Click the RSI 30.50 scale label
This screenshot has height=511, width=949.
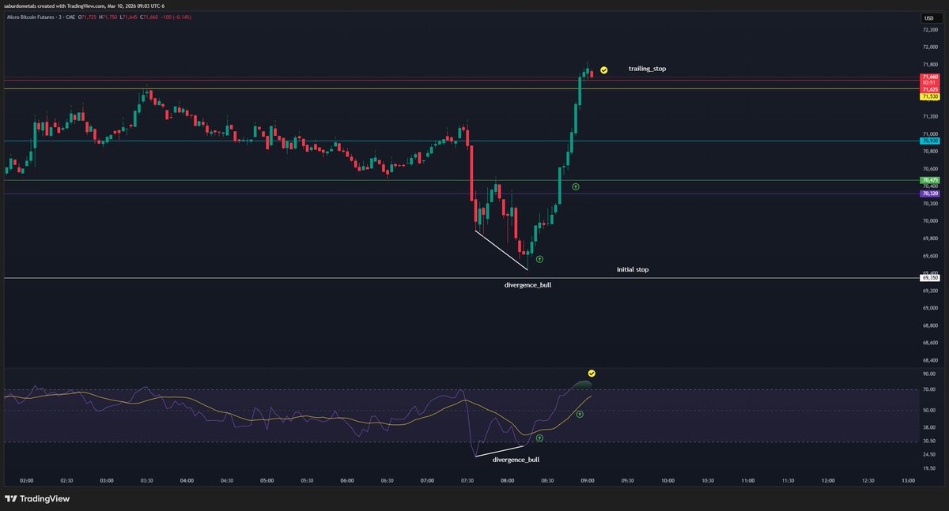(x=929, y=441)
